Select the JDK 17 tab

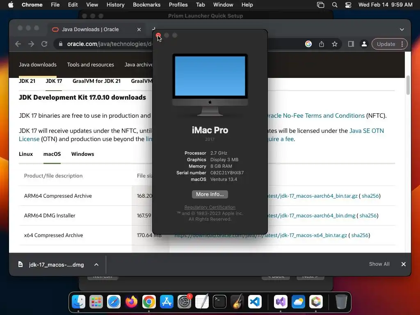point(54,81)
